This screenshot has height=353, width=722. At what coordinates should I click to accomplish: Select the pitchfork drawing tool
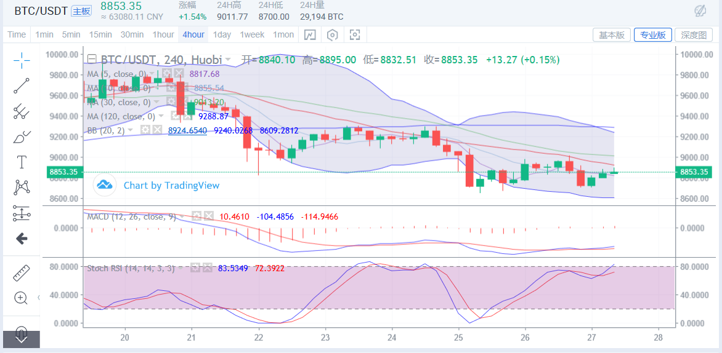22,112
